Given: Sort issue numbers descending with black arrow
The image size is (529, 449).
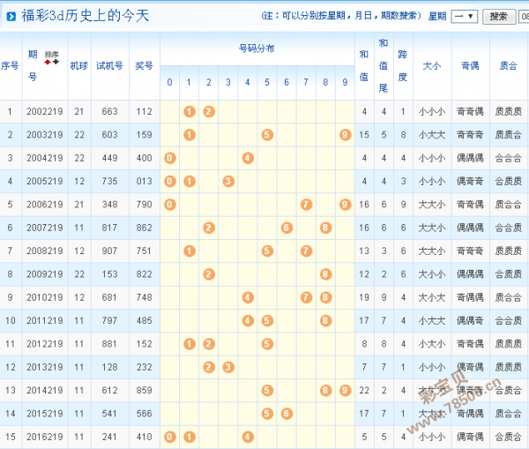Looking at the screenshot, I should [x=56, y=62].
